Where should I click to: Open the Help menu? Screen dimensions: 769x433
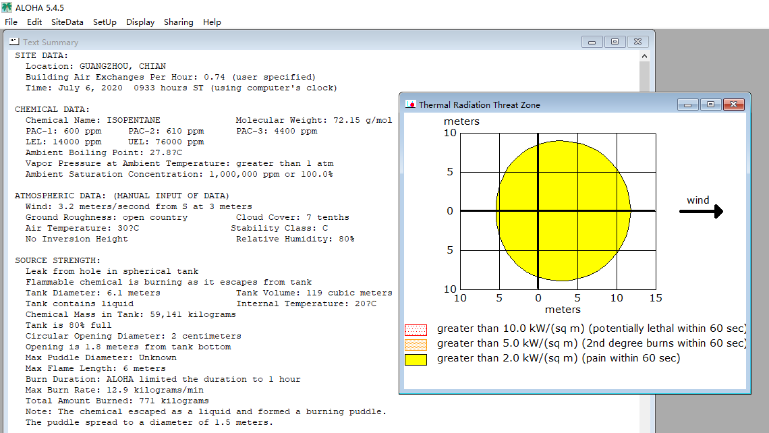pyautogui.click(x=212, y=22)
